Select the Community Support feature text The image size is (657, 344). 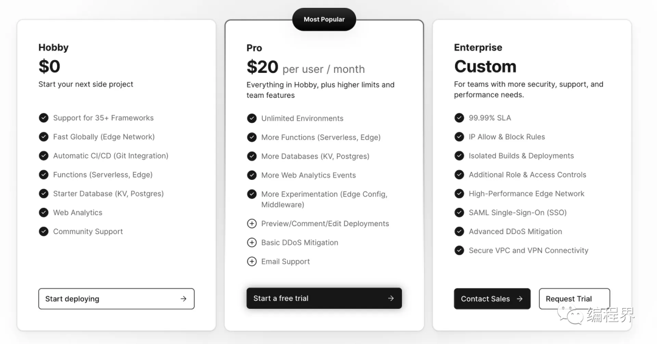(x=88, y=232)
